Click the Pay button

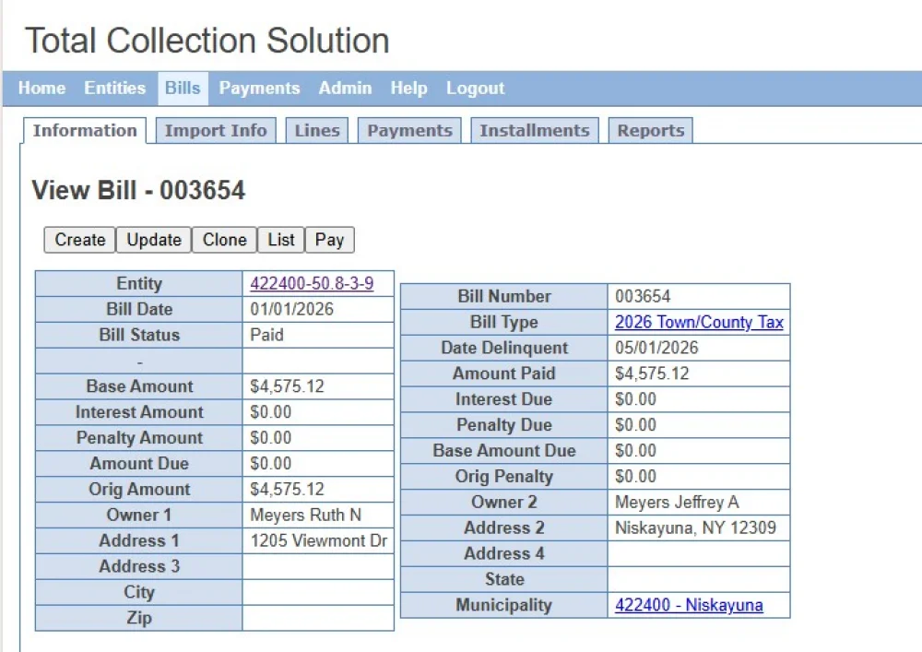(x=330, y=240)
